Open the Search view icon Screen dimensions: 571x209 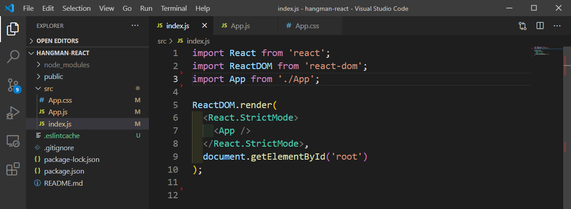[13, 57]
